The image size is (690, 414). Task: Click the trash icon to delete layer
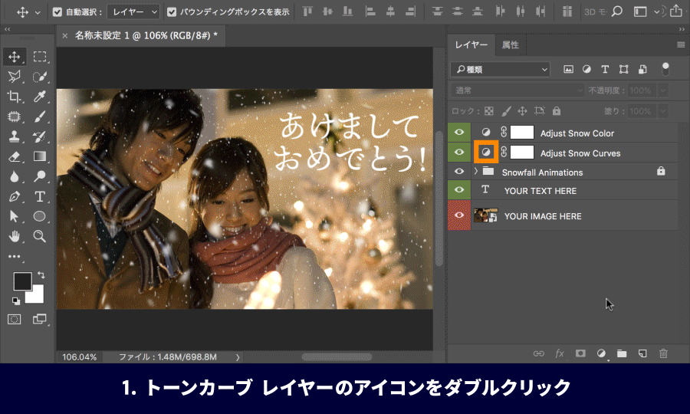[x=663, y=353]
